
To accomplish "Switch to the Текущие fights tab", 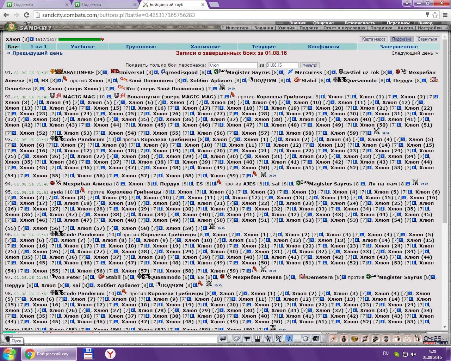I will pyautogui.click(x=264, y=47).
